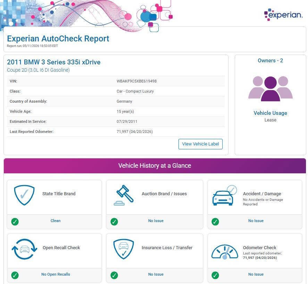This screenshot has width=308, height=284.
Task: Click the Report run timestamp
Action: [x=32, y=46]
